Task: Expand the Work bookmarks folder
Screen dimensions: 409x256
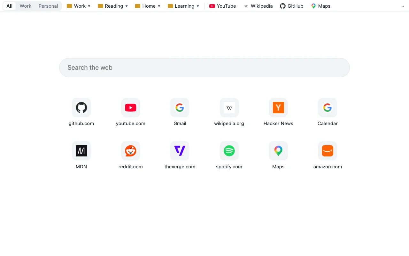Action: [79, 6]
